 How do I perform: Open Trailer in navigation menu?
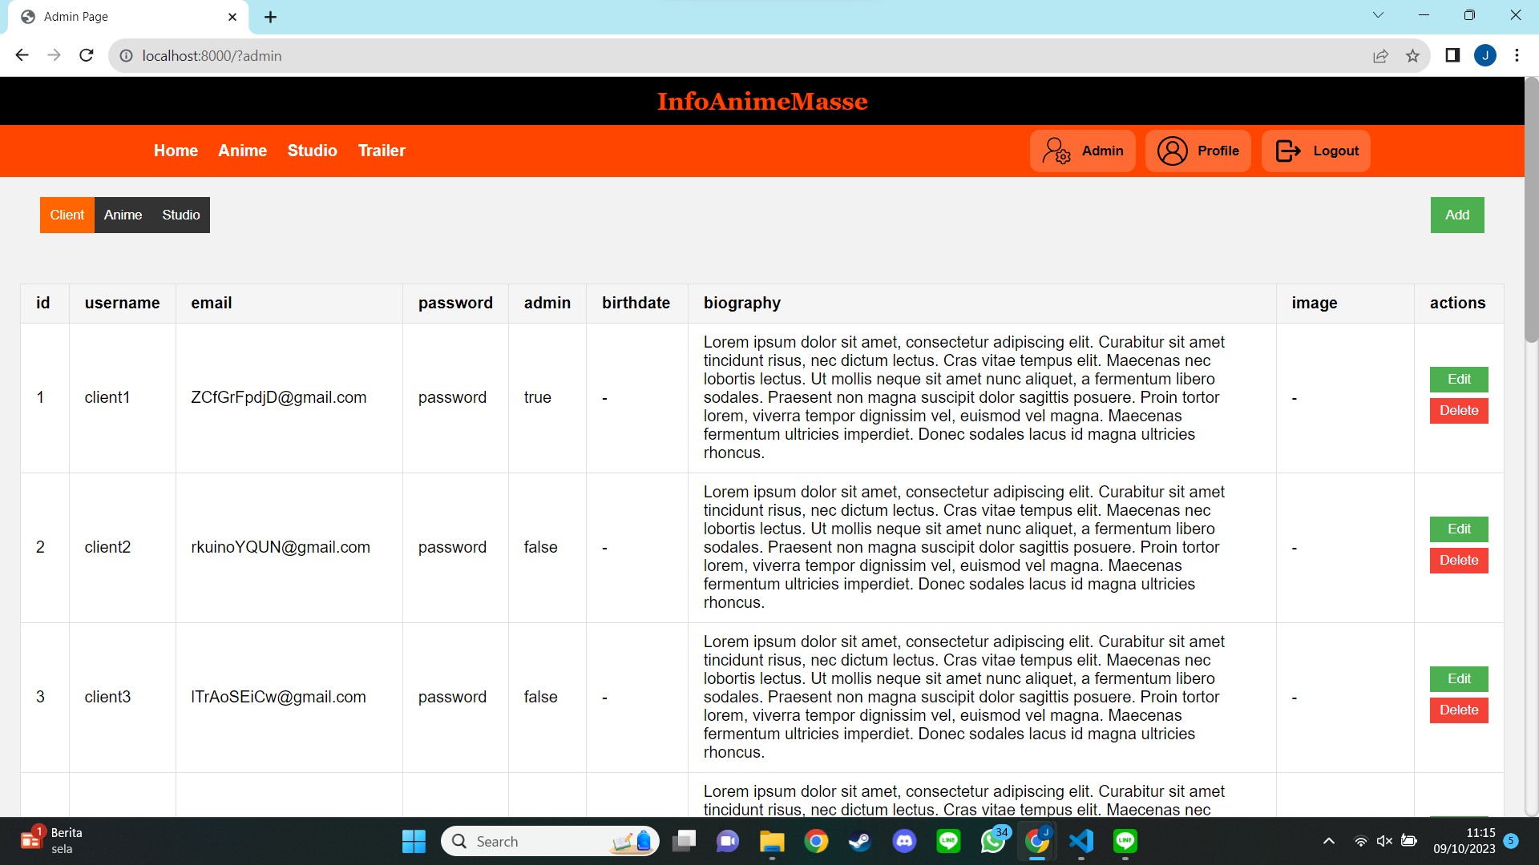[382, 151]
